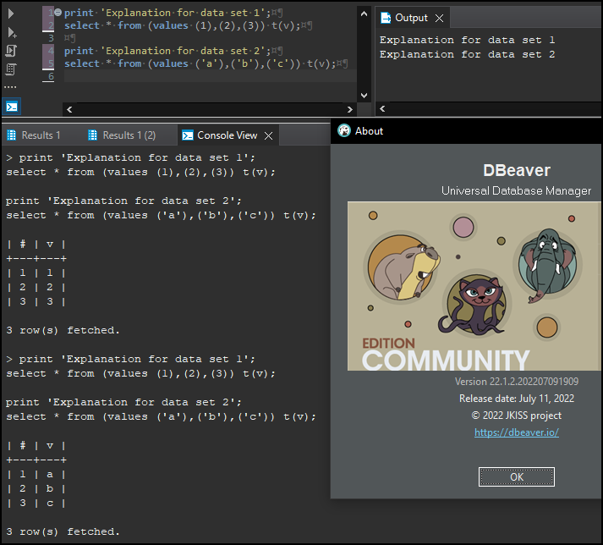
Task: Click 'Explanation for data set 2' in Output
Action: [467, 54]
